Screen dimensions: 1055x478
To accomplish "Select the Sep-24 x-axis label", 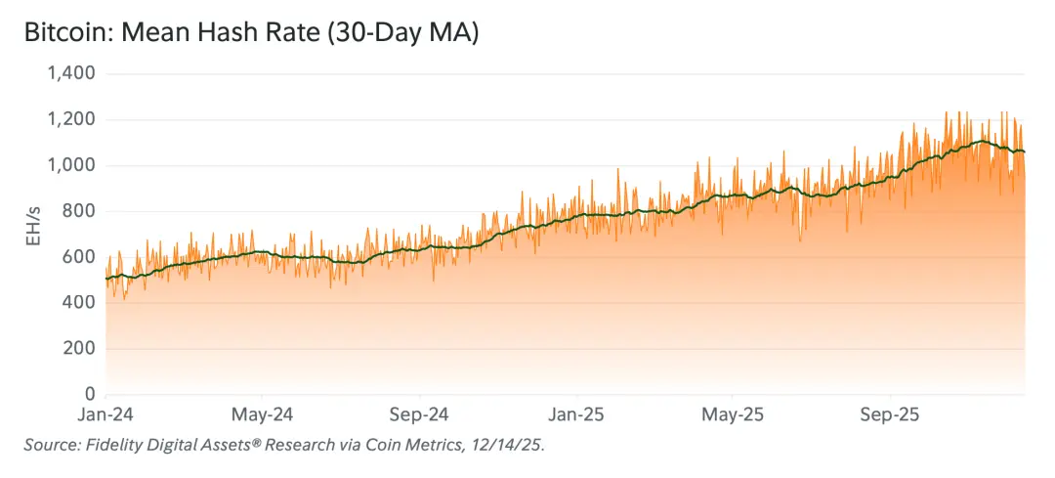I will click(419, 414).
